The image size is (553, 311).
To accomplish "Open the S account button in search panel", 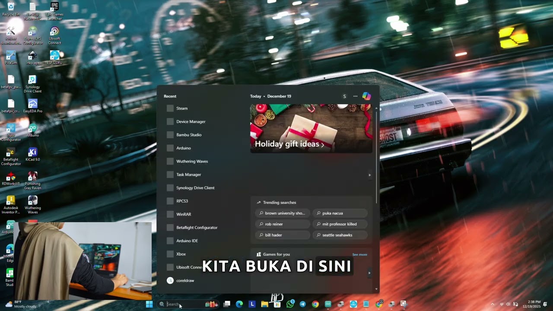I will 344,96.
